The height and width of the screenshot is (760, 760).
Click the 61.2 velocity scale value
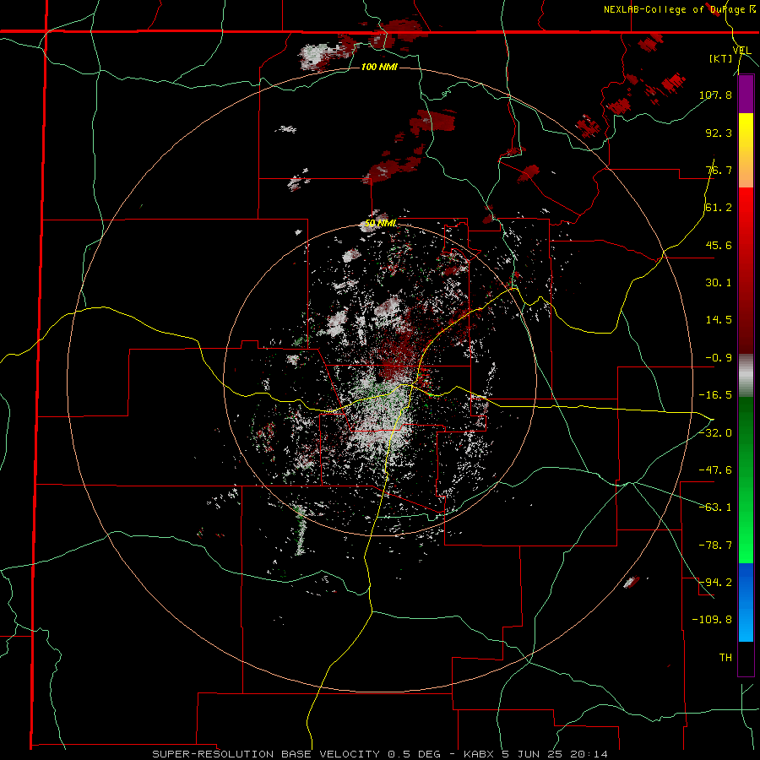(x=719, y=208)
